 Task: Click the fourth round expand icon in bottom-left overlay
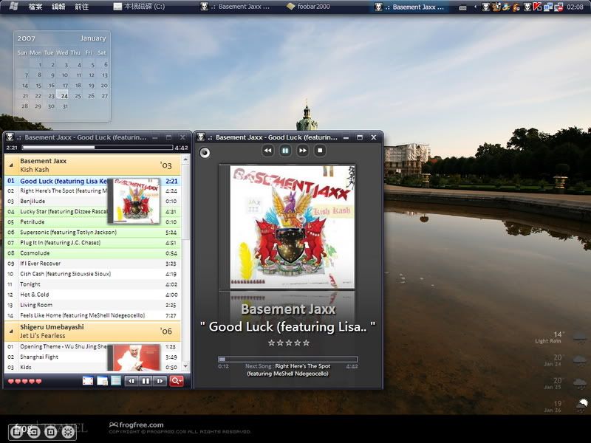coord(68,432)
